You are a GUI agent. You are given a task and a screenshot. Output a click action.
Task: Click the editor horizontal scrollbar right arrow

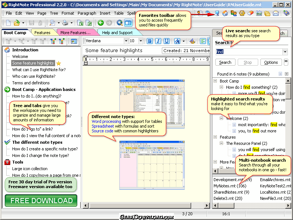pos(207,206)
